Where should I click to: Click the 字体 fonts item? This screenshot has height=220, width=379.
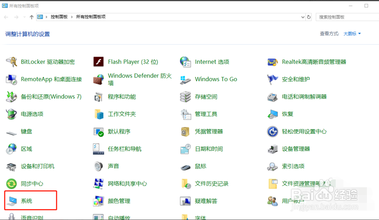193,217
